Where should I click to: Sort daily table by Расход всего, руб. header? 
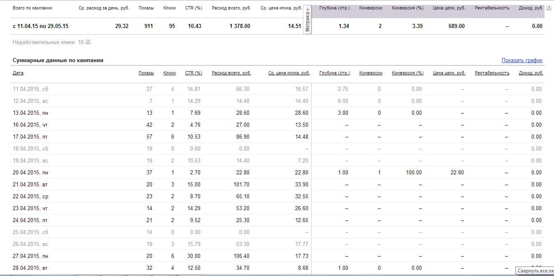[231, 73]
